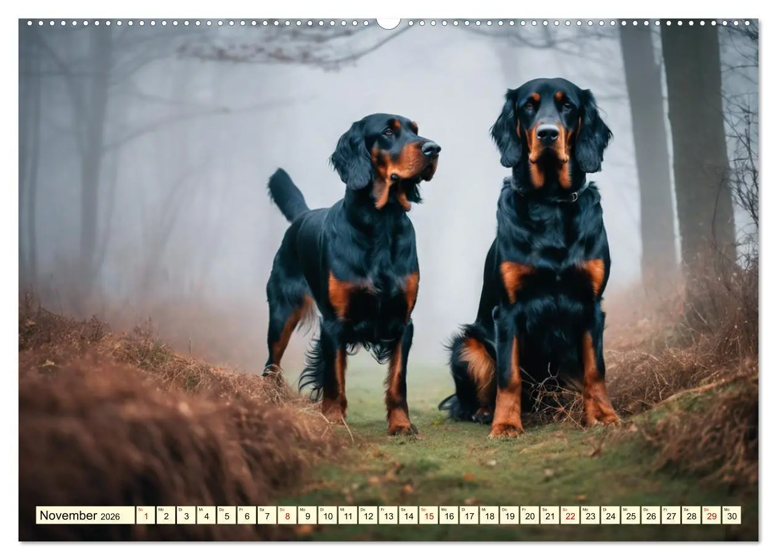Select date 26 in the calendar strip

click(x=651, y=516)
